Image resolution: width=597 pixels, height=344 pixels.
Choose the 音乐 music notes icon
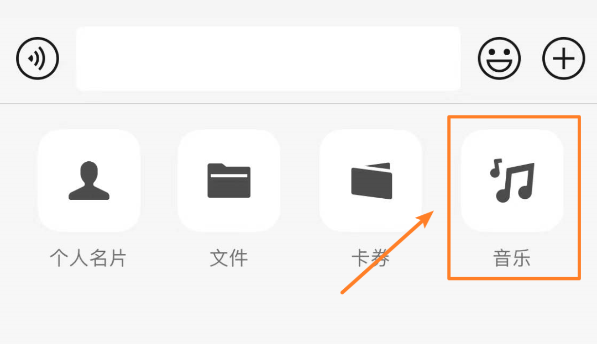(x=512, y=181)
